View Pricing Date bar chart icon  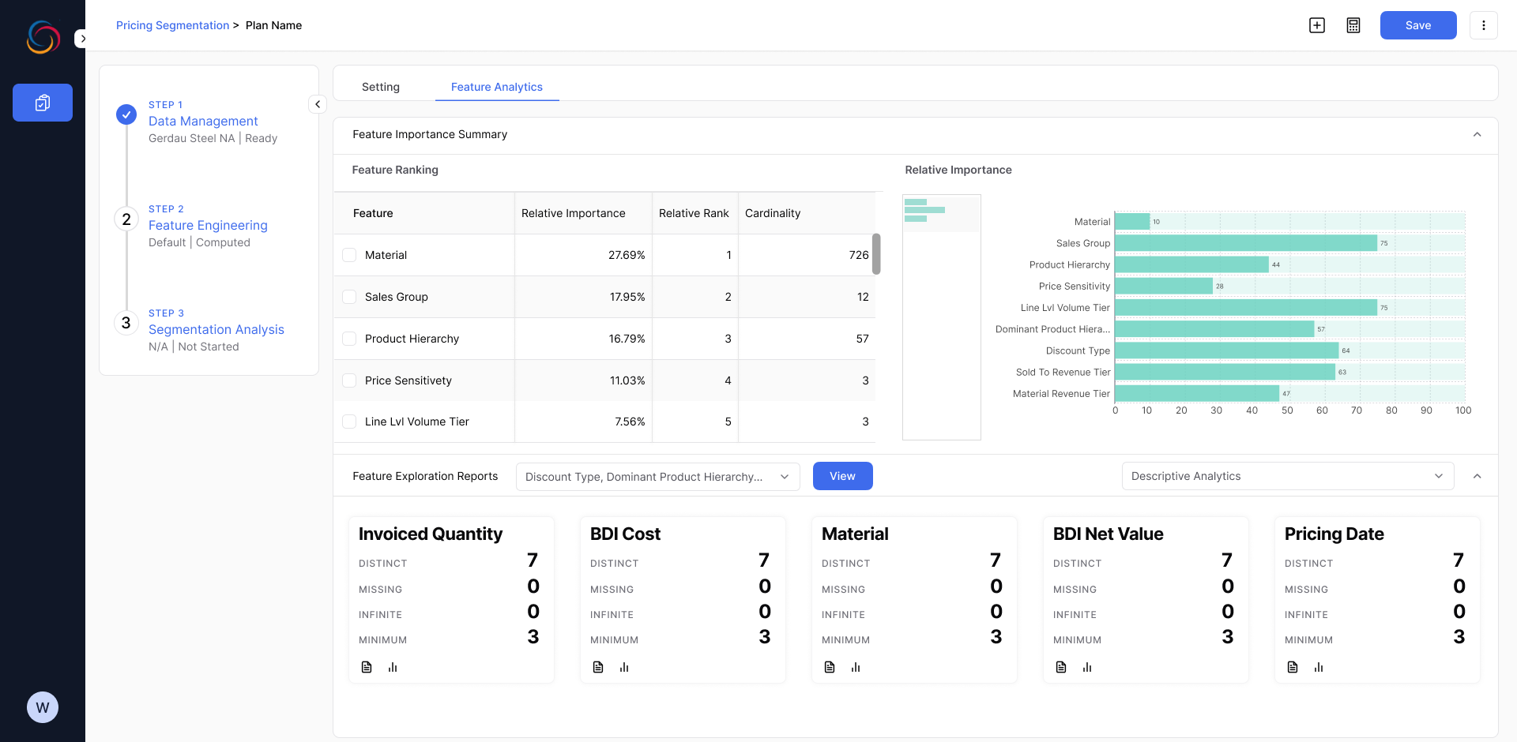tap(1319, 667)
